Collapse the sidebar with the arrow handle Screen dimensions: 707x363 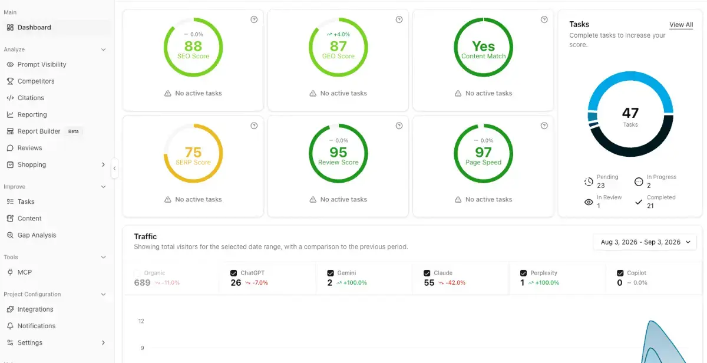[x=114, y=169]
